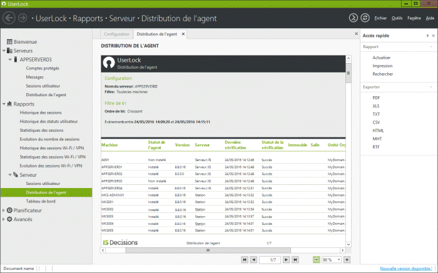Collapse the Exporter section

431,87
